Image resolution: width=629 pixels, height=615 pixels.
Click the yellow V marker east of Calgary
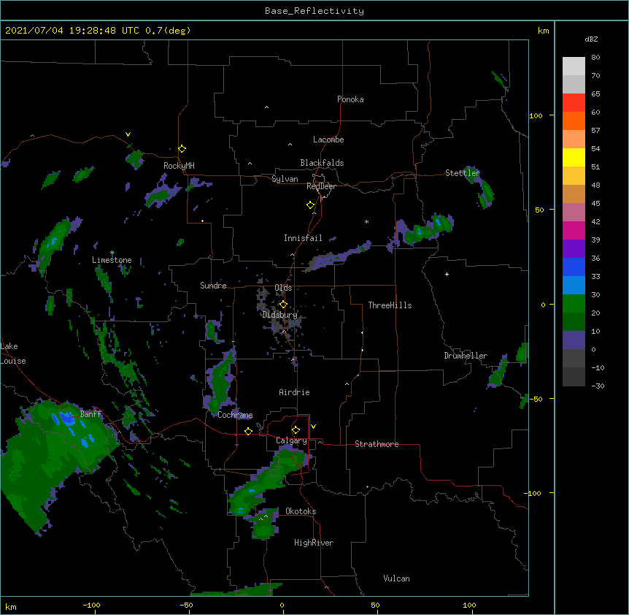pyautogui.click(x=313, y=427)
